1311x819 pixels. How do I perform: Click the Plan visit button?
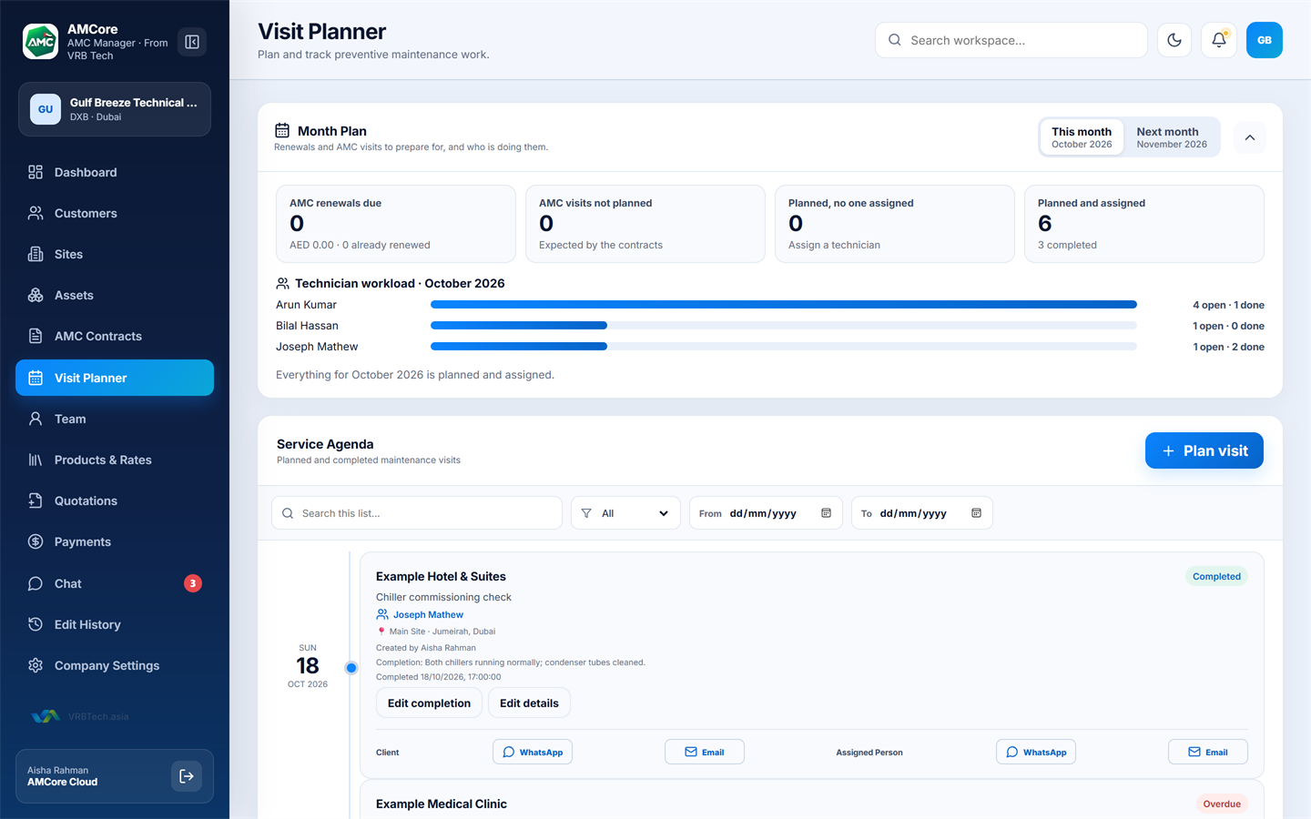point(1204,450)
